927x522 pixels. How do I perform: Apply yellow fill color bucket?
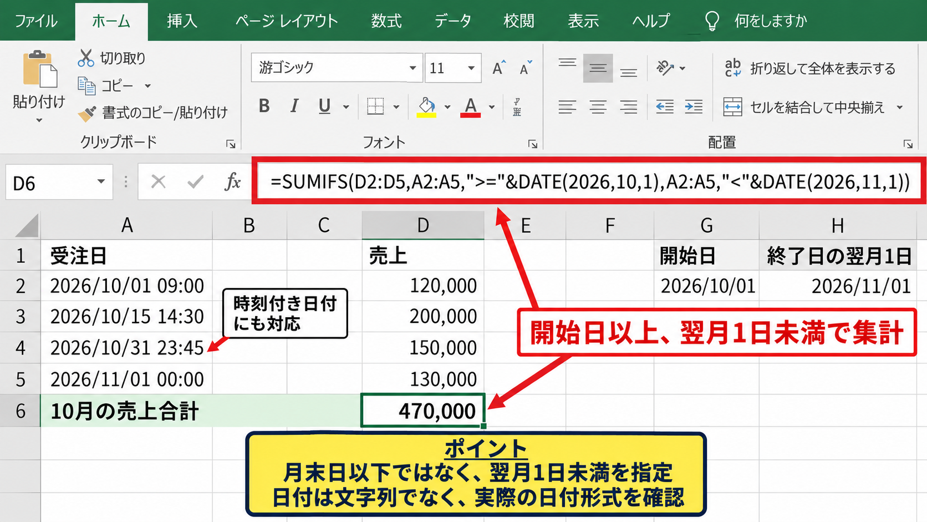426,107
